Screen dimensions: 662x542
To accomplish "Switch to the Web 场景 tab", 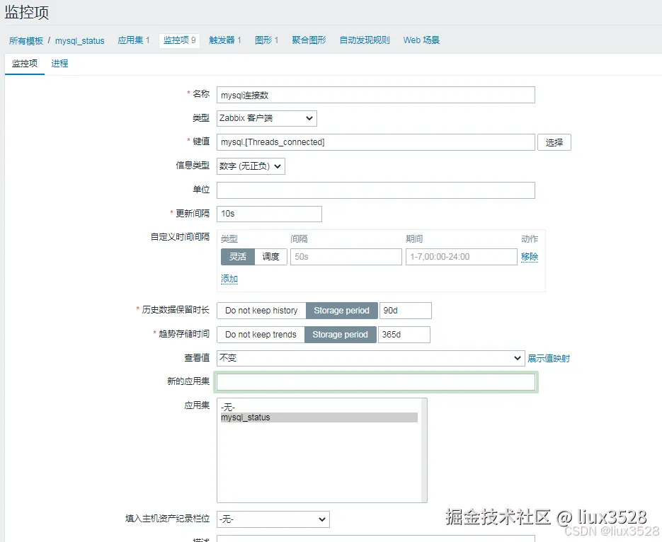I will (421, 40).
